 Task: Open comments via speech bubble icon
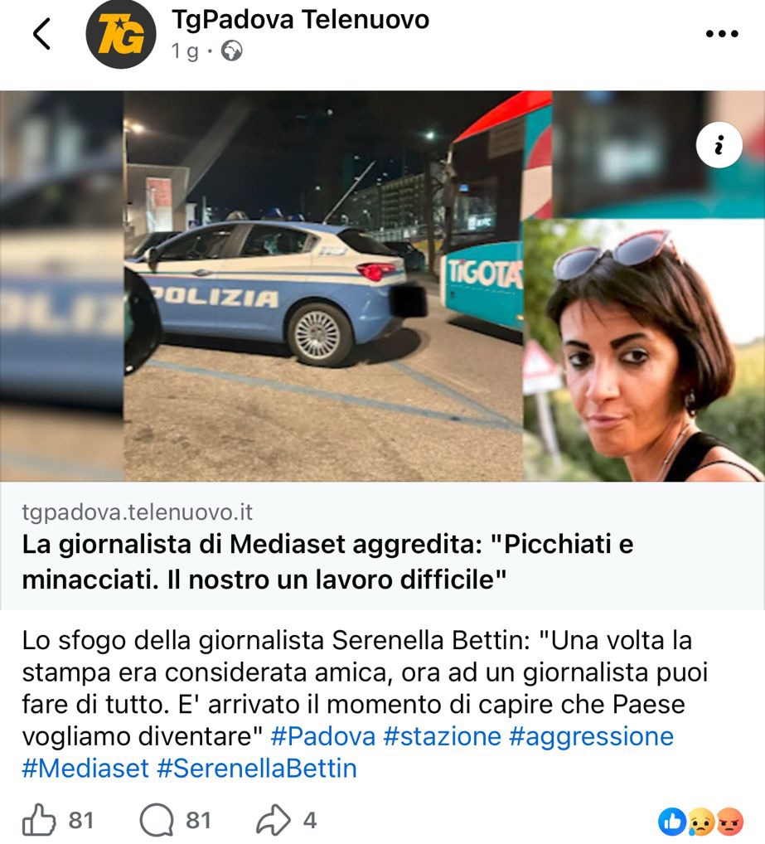pos(157,820)
